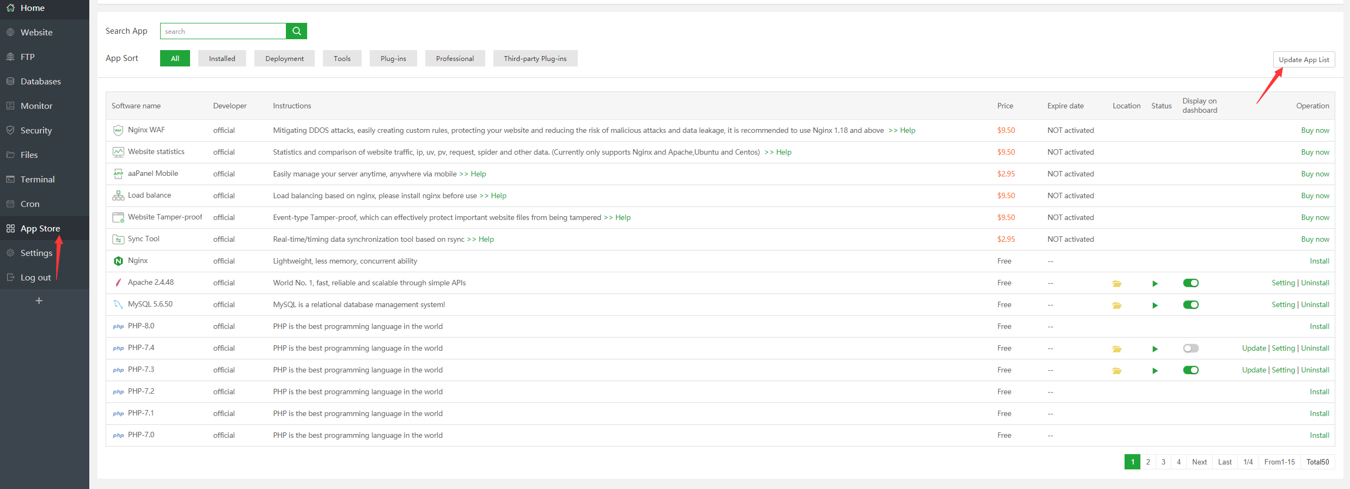The width and height of the screenshot is (1350, 489).
Task: Click the MySQL dolphin icon
Action: click(118, 304)
